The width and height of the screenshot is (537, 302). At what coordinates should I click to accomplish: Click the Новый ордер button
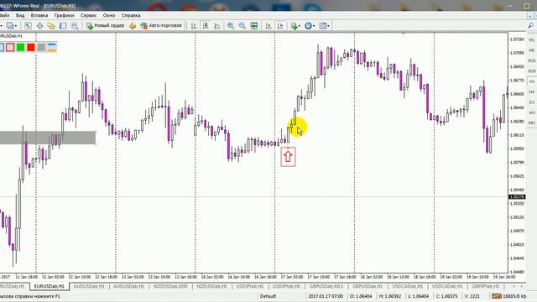coord(105,26)
